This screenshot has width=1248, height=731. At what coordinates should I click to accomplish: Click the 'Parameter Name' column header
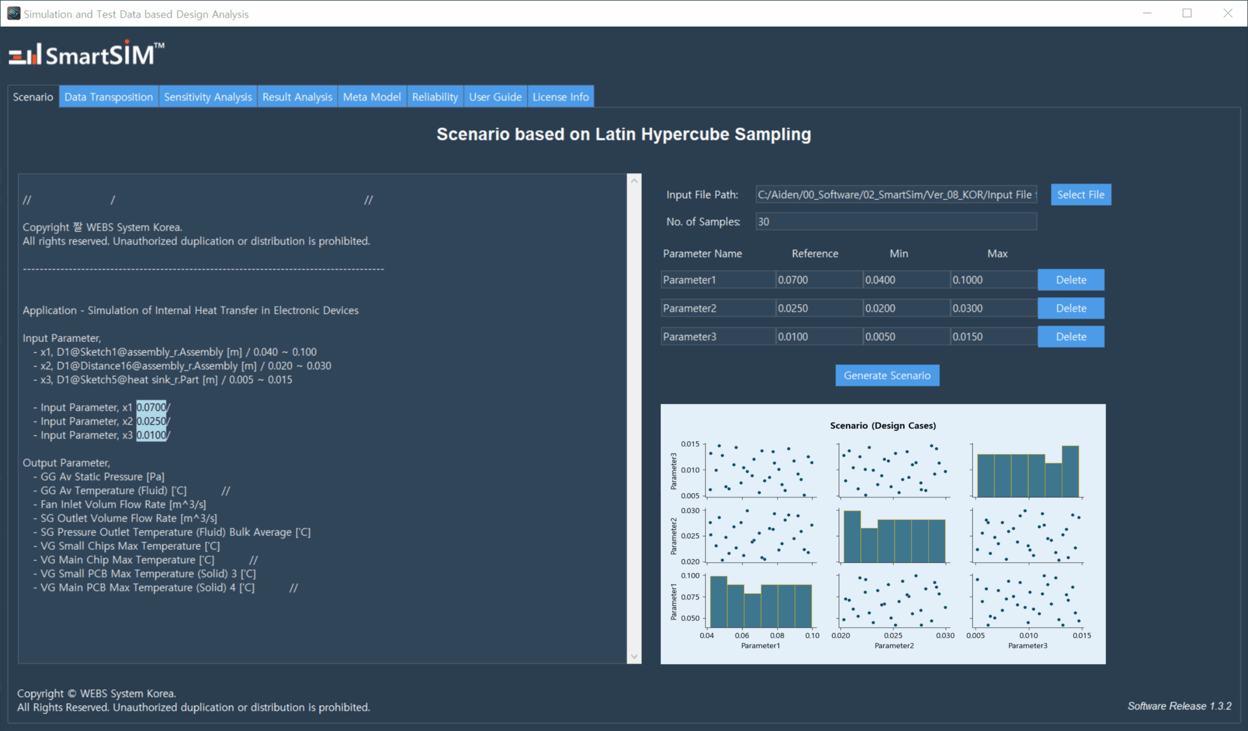pyautogui.click(x=702, y=253)
